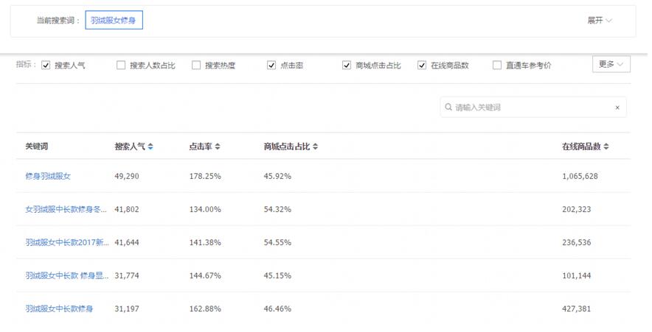Select the mall click share 45.92%
This screenshot has width=652, height=332.
277,176
